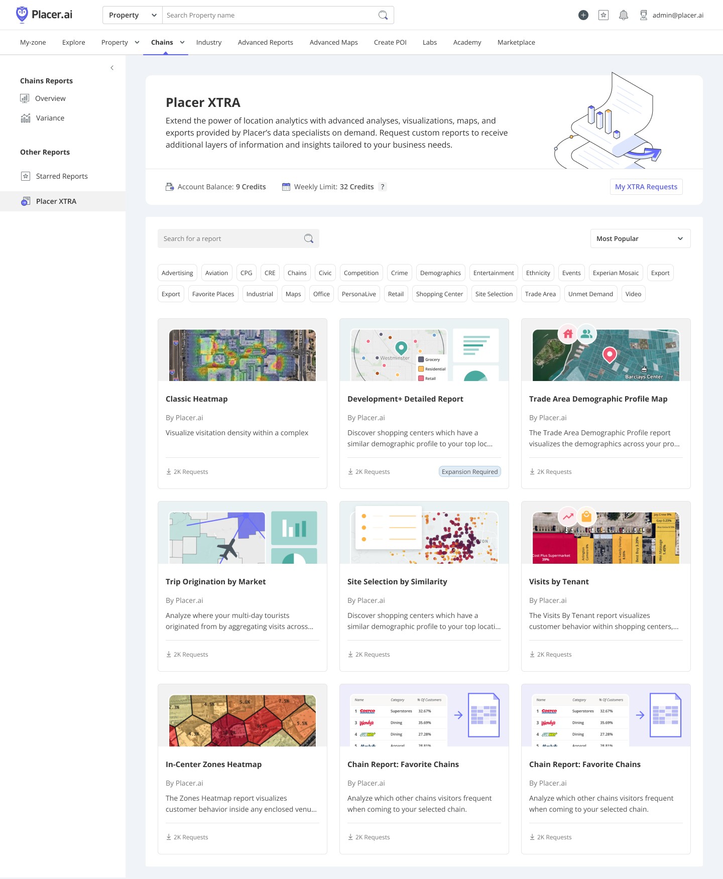Open the Property type dropdown
This screenshot has height=879, width=723.
(x=133, y=15)
